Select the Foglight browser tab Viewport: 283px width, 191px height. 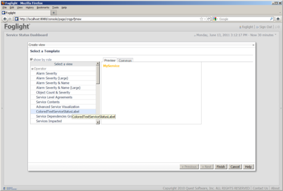click(26, 13)
